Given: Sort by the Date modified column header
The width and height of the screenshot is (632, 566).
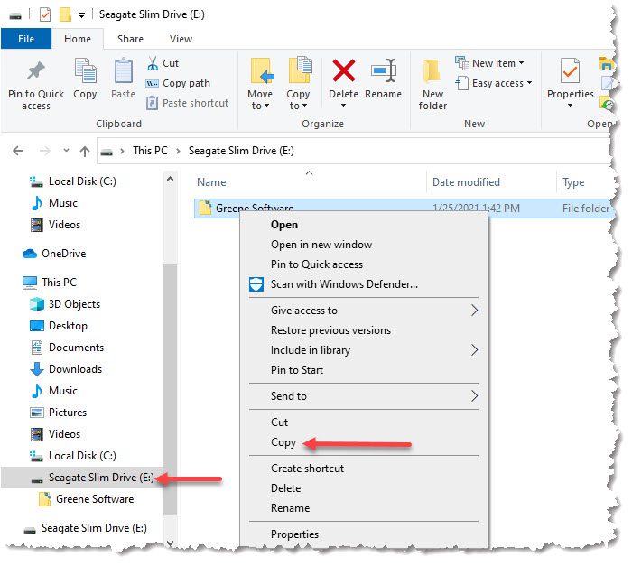Looking at the screenshot, I should point(466,182).
